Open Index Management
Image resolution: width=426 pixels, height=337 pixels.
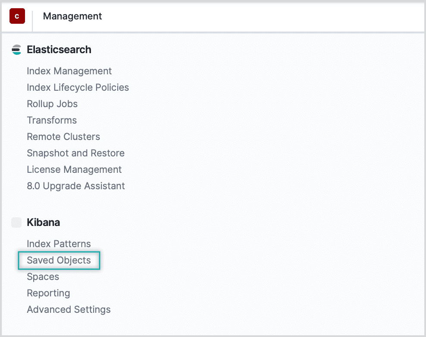[69, 71]
